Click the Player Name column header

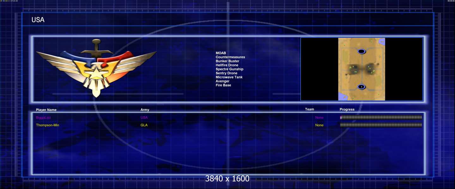coord(46,110)
